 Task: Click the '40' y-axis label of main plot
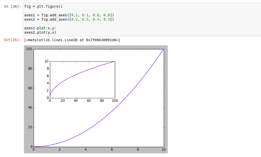click(x=30, y=108)
